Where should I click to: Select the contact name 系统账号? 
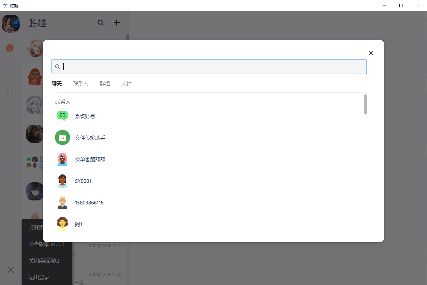(x=85, y=116)
